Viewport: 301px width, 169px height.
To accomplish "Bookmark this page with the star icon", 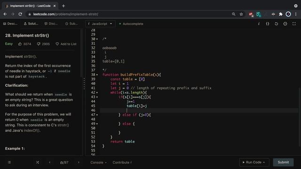I will point(241,14).
